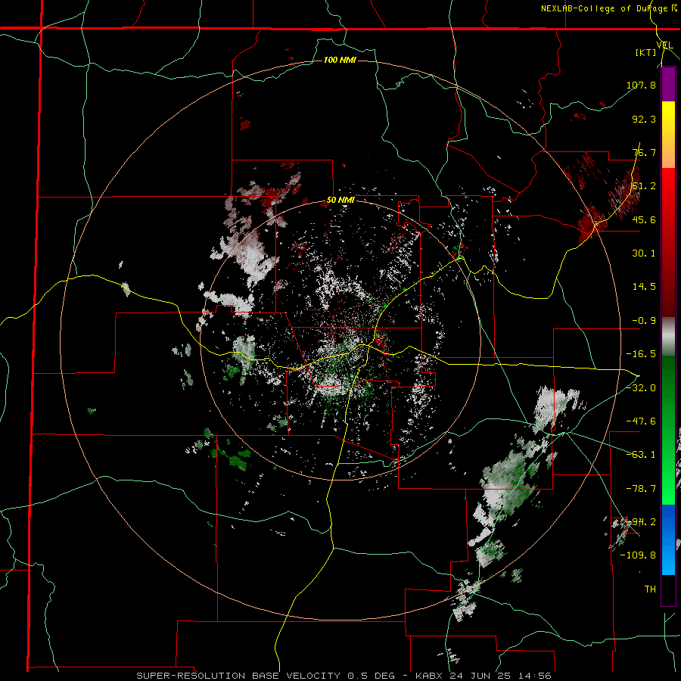Select the 61.2 velocity scale value

[x=644, y=186]
